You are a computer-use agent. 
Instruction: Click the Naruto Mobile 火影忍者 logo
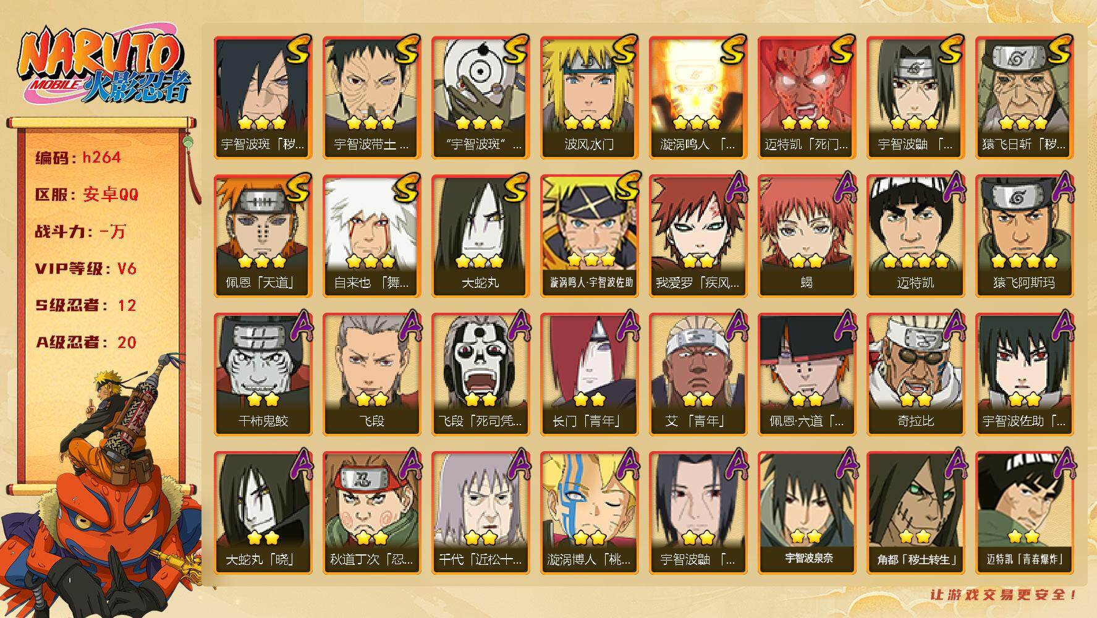coord(103,67)
